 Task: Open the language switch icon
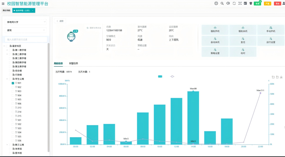click(x=245, y=3)
